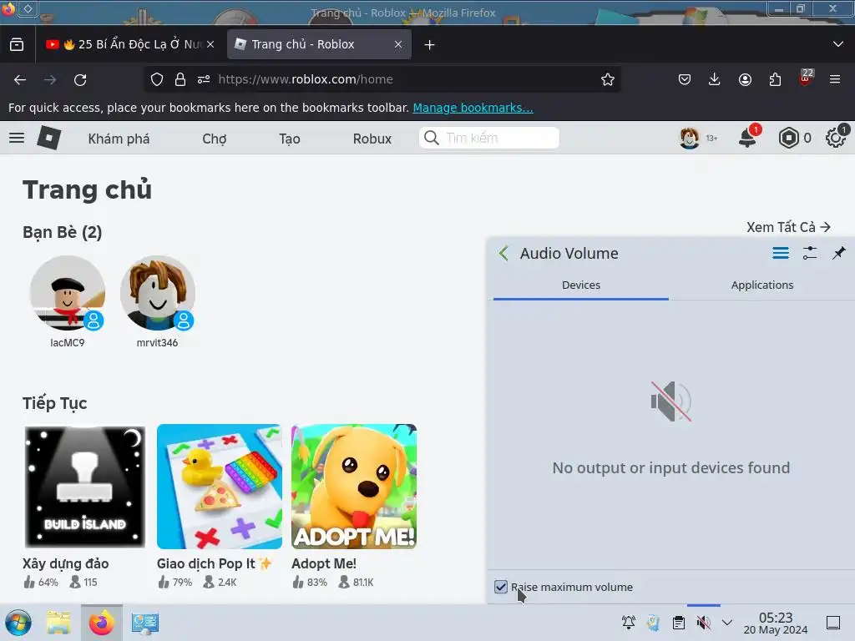Save page to Pocket
This screenshot has height=641, width=855.
pyautogui.click(x=685, y=79)
